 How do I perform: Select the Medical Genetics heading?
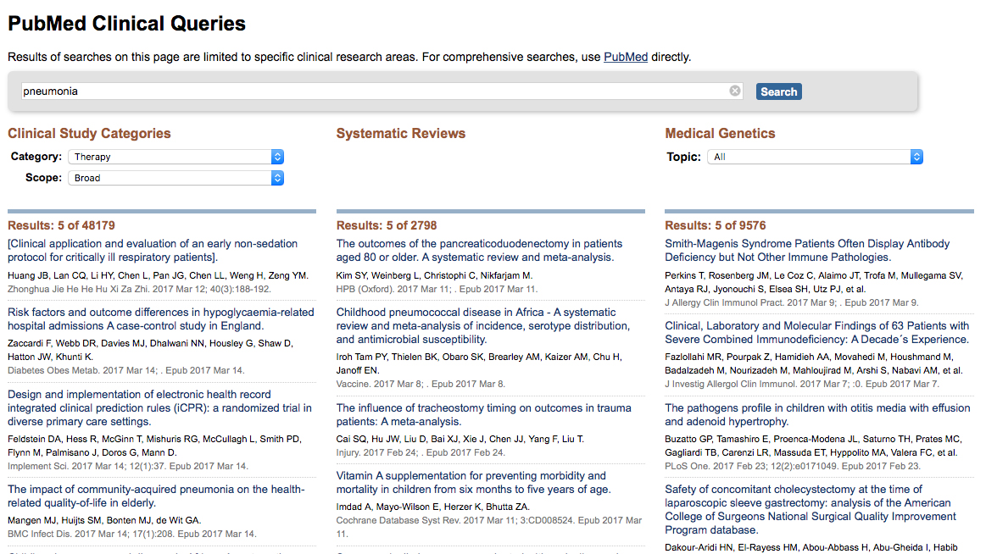click(721, 134)
